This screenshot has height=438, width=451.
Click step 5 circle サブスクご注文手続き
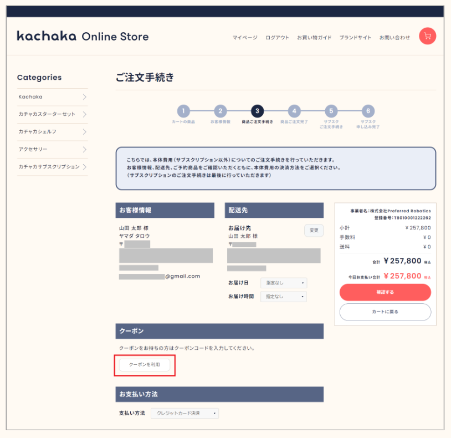331,111
